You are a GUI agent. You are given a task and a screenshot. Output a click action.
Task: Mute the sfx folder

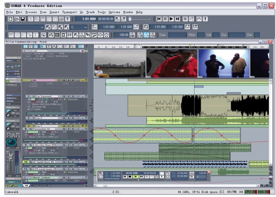64,80
